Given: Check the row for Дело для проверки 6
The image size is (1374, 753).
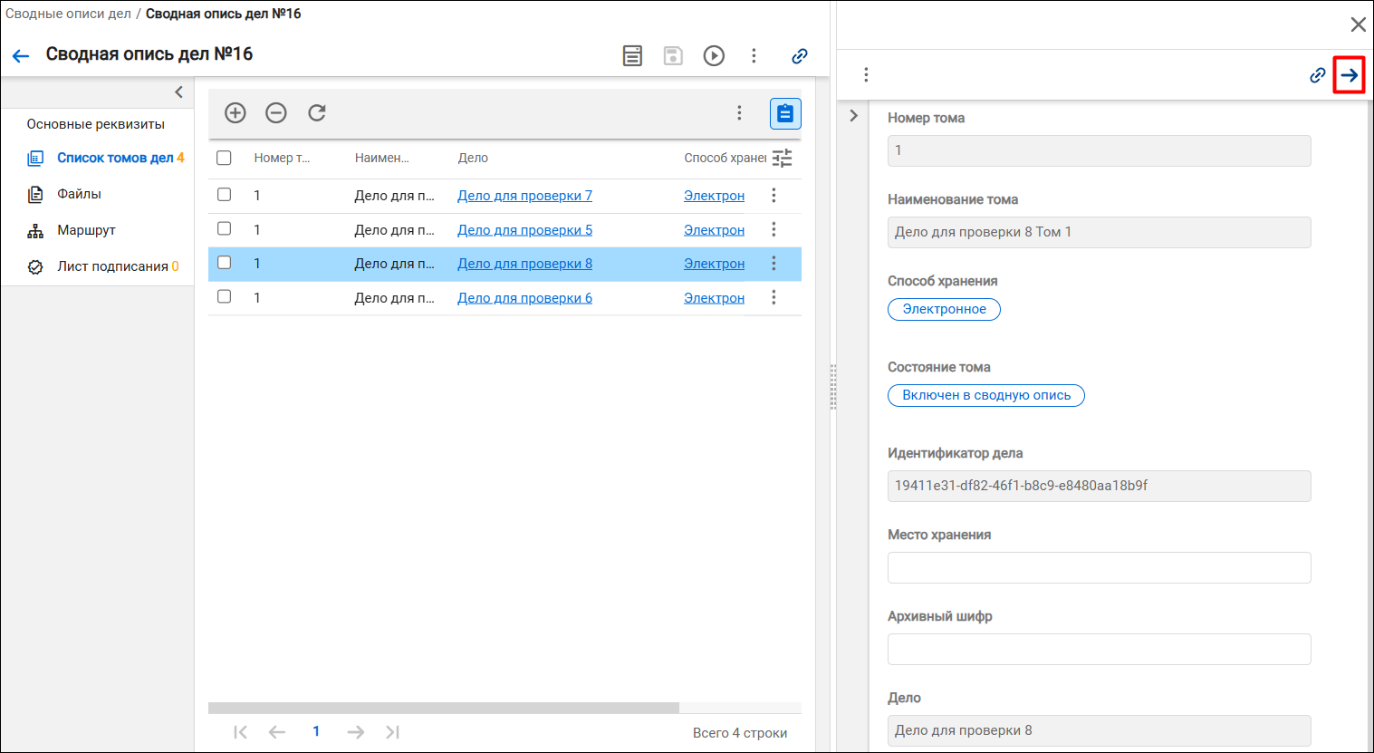Looking at the screenshot, I should click(225, 296).
